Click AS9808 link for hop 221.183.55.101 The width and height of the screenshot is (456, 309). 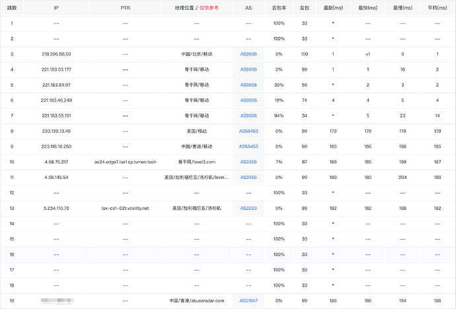pyautogui.click(x=248, y=116)
